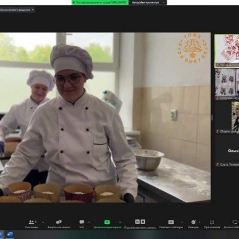Select the top highlighted participant video thumbnail
The height and width of the screenshot is (239, 239).
(227, 51)
